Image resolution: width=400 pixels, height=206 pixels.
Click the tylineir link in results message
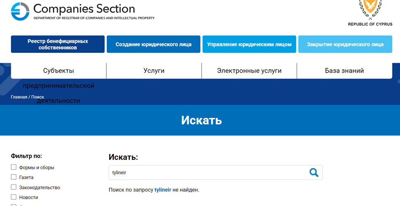(x=163, y=190)
